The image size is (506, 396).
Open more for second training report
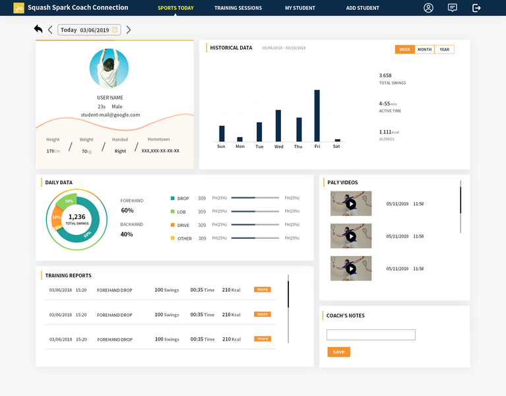click(x=263, y=314)
